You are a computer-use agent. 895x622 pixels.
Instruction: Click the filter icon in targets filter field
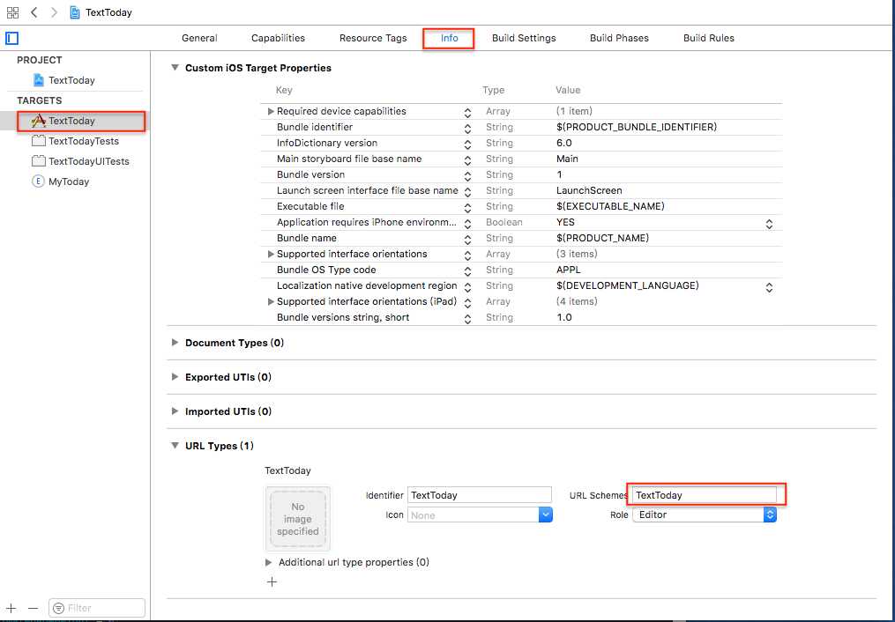pyautogui.click(x=58, y=608)
